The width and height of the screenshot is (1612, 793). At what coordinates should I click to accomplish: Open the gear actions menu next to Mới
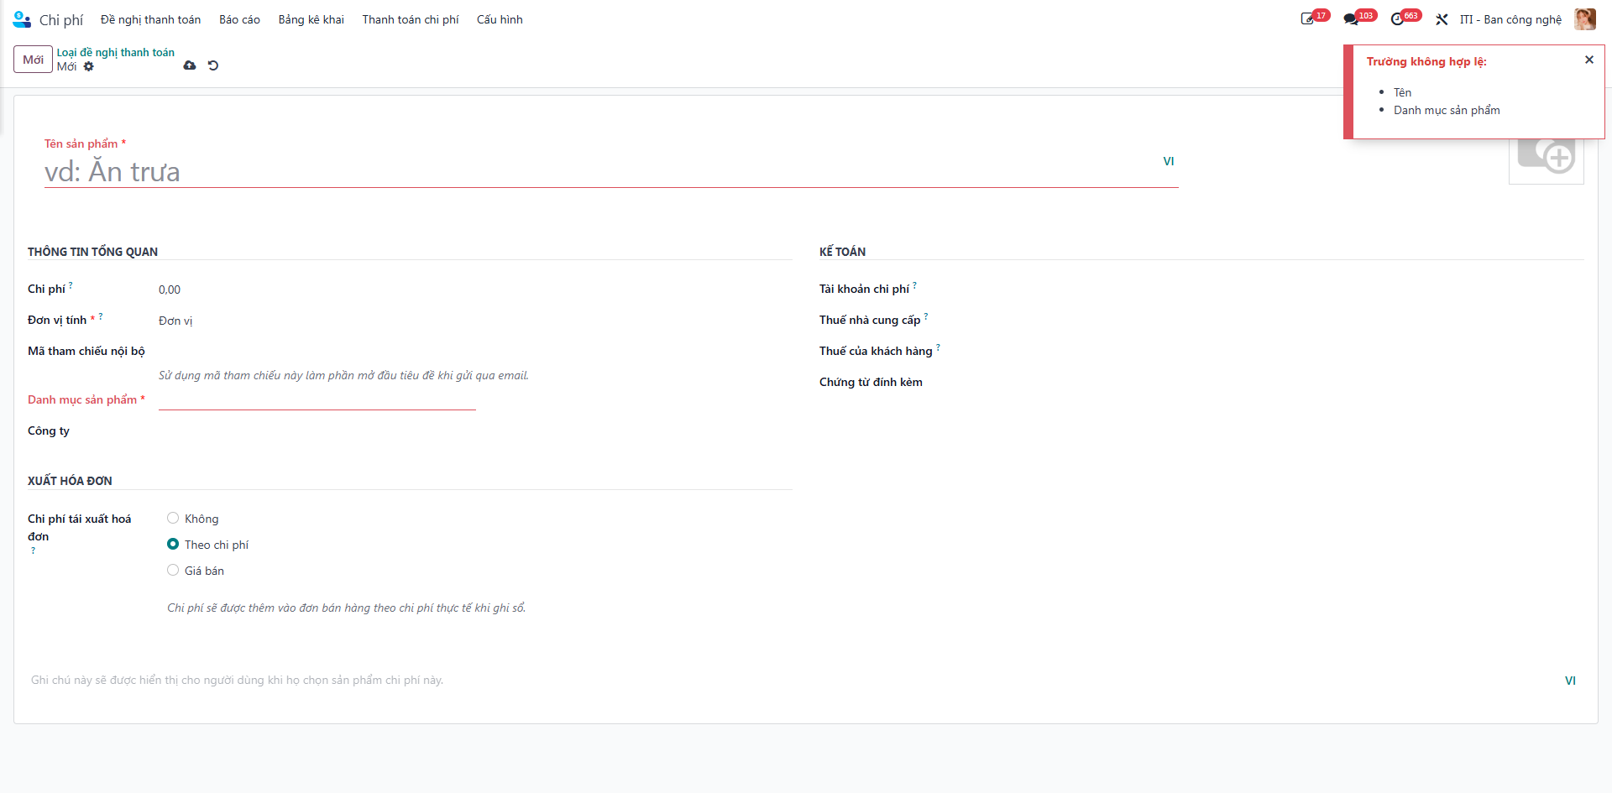(x=89, y=66)
